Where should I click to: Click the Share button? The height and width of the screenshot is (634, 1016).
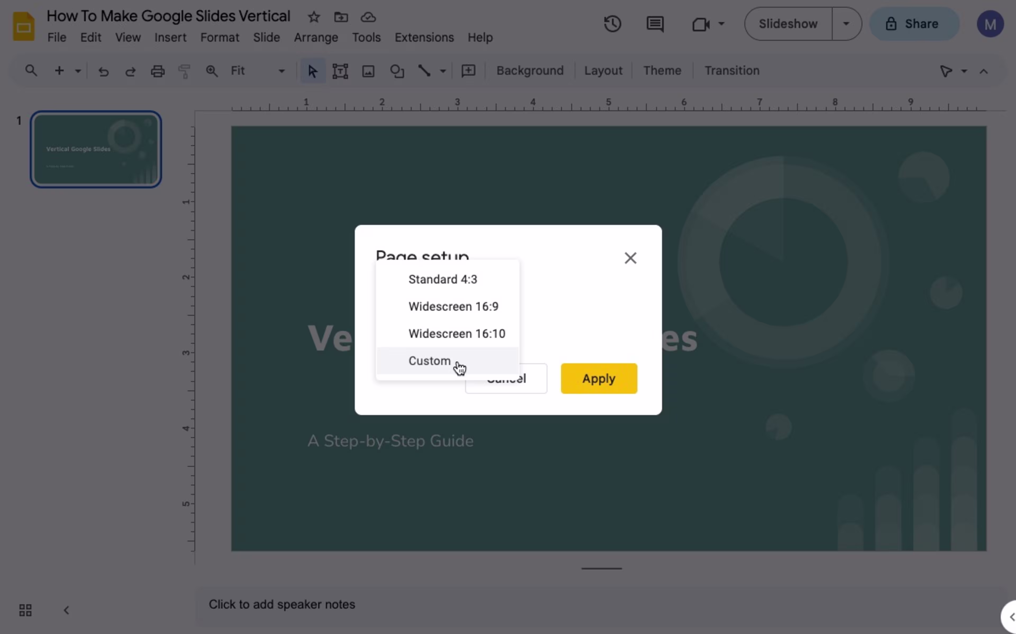click(915, 24)
